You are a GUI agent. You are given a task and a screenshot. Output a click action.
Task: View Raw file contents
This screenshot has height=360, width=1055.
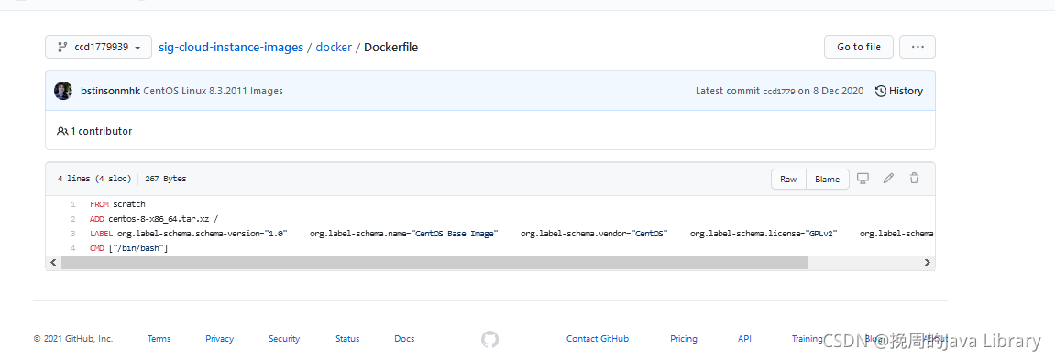coord(788,179)
